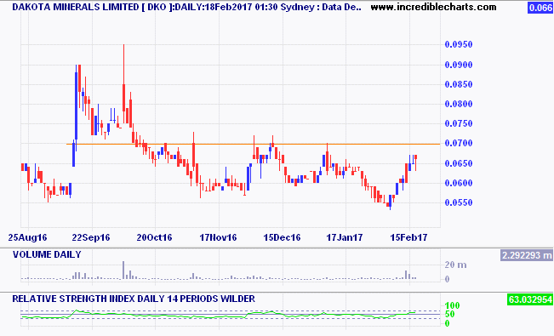Click the green 63.032954 RSI value badge
The width and height of the screenshot is (554, 336).
pos(529,299)
